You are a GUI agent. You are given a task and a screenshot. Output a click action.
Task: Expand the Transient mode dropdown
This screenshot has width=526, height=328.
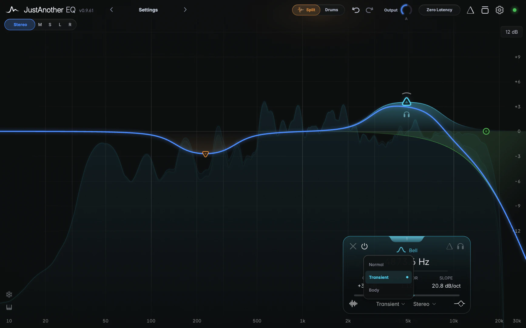pyautogui.click(x=390, y=304)
